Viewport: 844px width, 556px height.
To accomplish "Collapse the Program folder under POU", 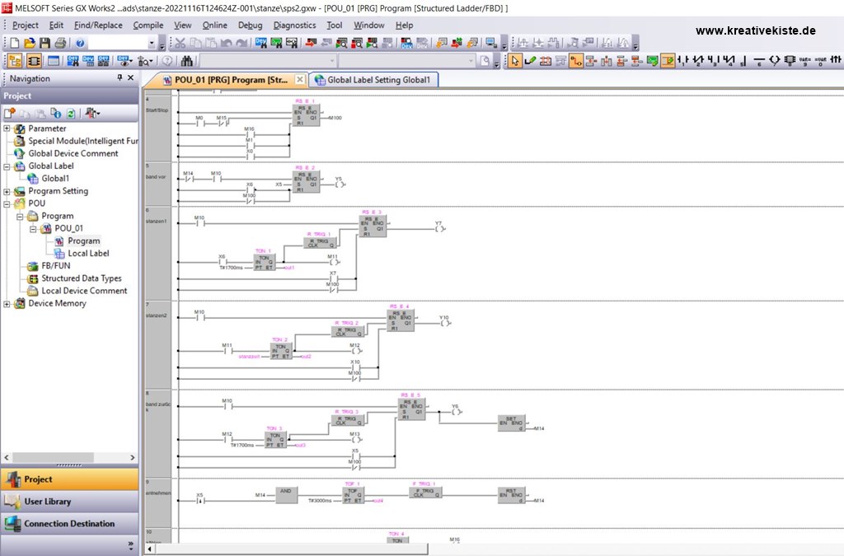I will 20,216.
